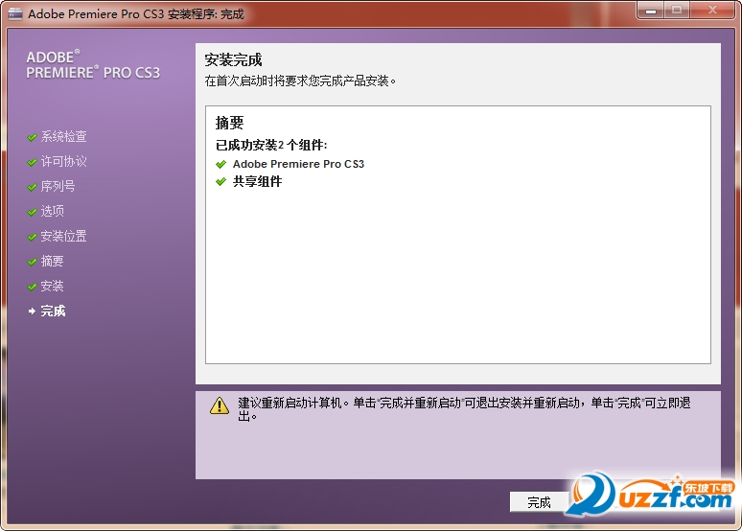Select the 许可协议 step in the sidebar
The image size is (742, 531).
[63, 162]
